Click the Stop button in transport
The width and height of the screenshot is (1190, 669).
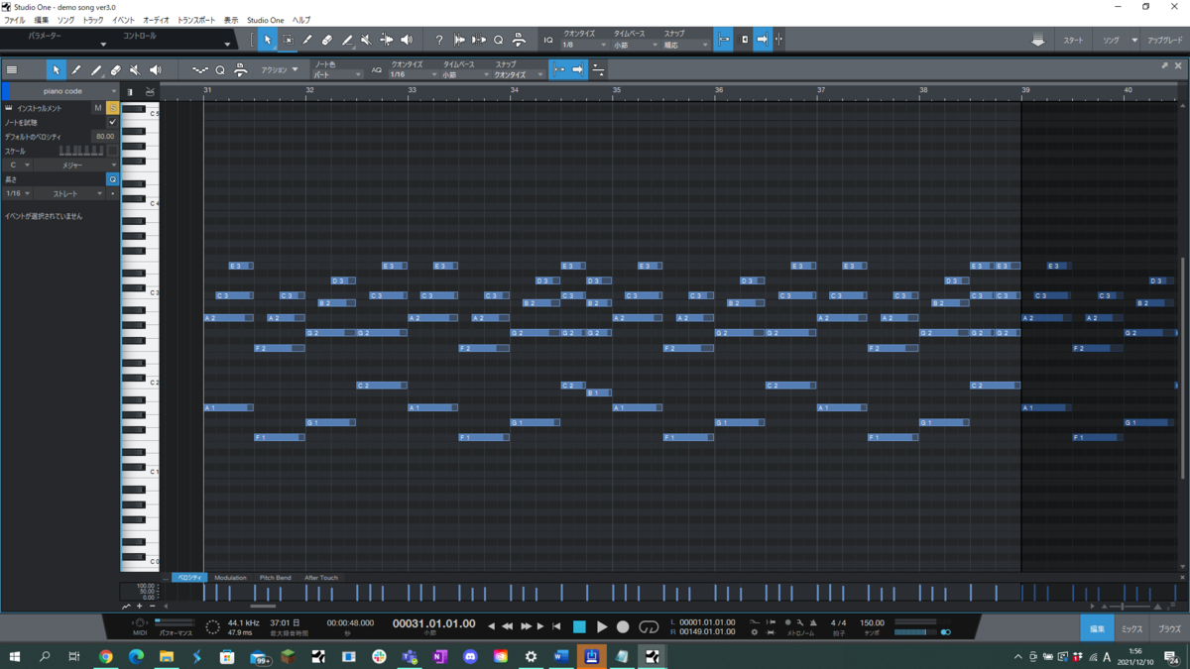580,626
